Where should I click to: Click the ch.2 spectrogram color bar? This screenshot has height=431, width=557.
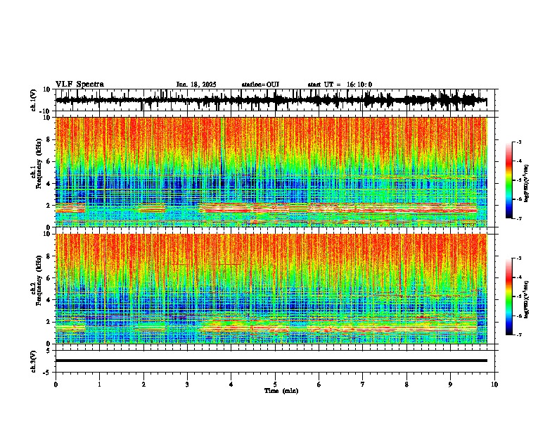pos(509,296)
